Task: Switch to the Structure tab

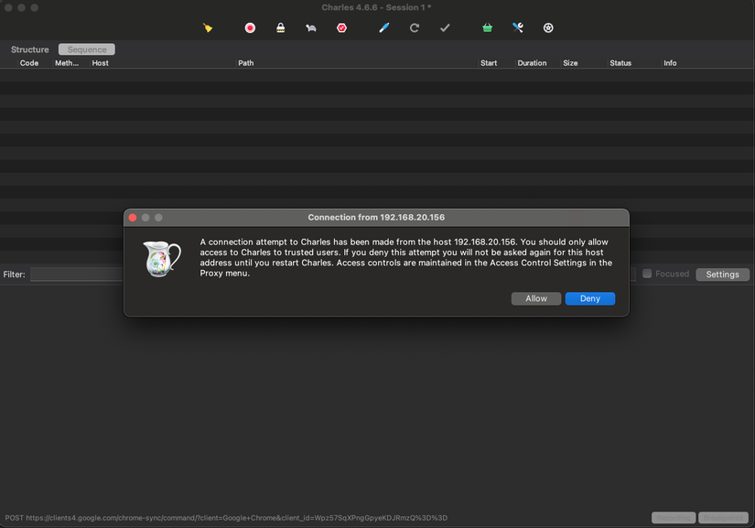Action: tap(29, 48)
